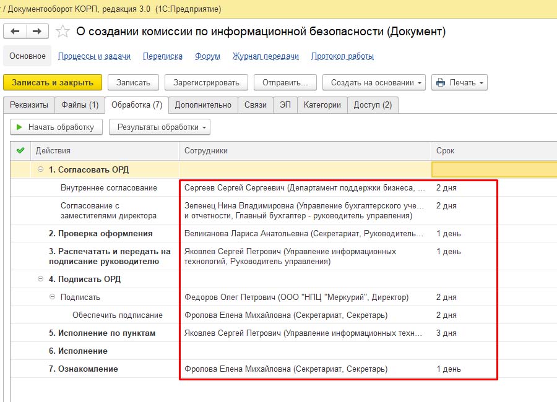Switch to the Процессы и задачи tab
557x402 pixels.
coord(93,56)
